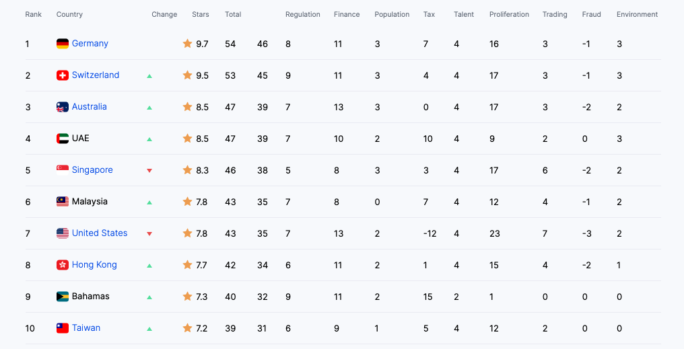Click the Australia flag icon
The height and width of the screenshot is (349, 684).
coord(63,107)
